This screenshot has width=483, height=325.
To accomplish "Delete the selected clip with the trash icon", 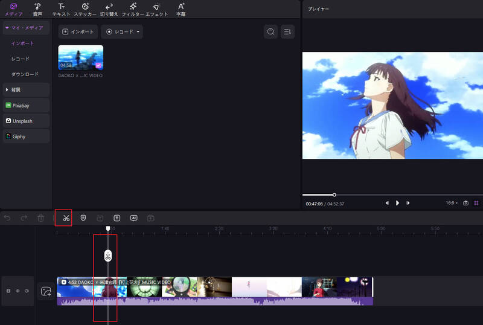I will click(x=40, y=218).
